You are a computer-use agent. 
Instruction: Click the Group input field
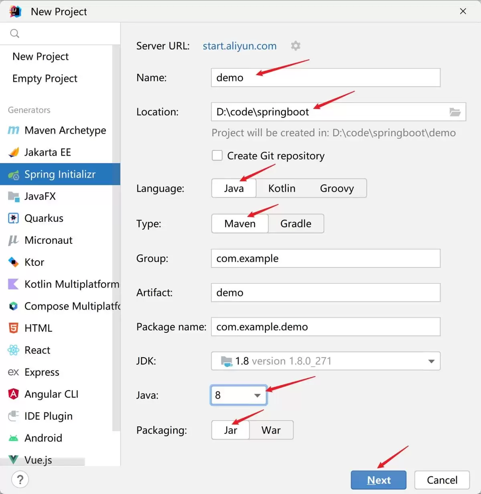325,258
